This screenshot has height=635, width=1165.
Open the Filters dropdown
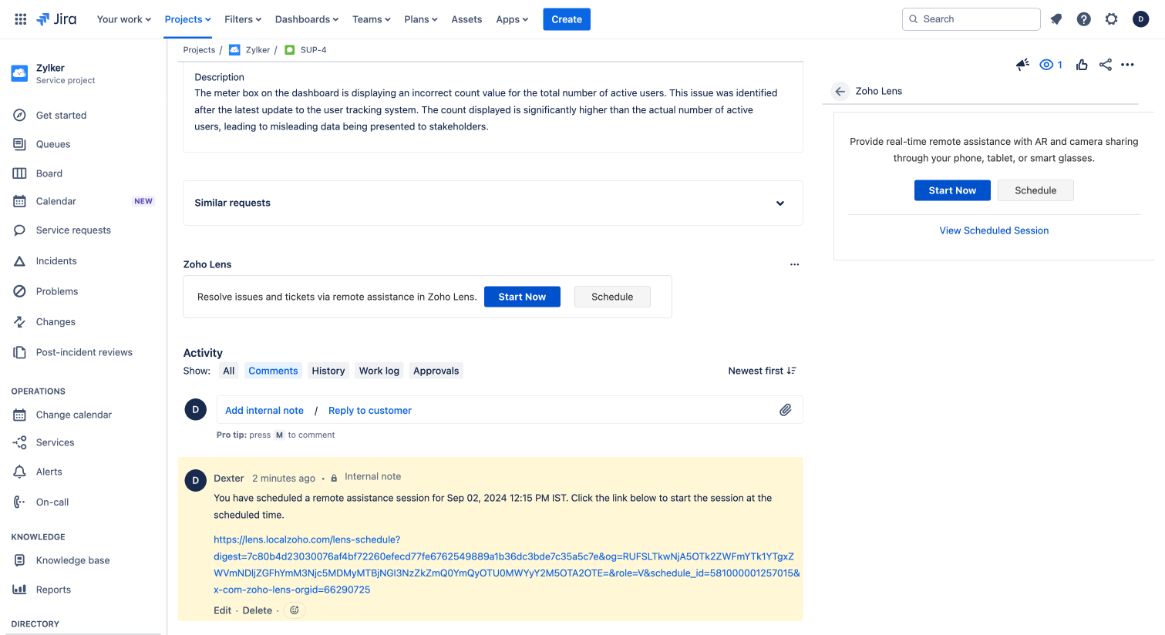pyautogui.click(x=243, y=19)
